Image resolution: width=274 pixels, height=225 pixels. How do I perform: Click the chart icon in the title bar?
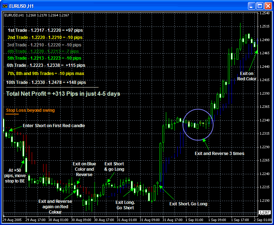coord(5,6)
